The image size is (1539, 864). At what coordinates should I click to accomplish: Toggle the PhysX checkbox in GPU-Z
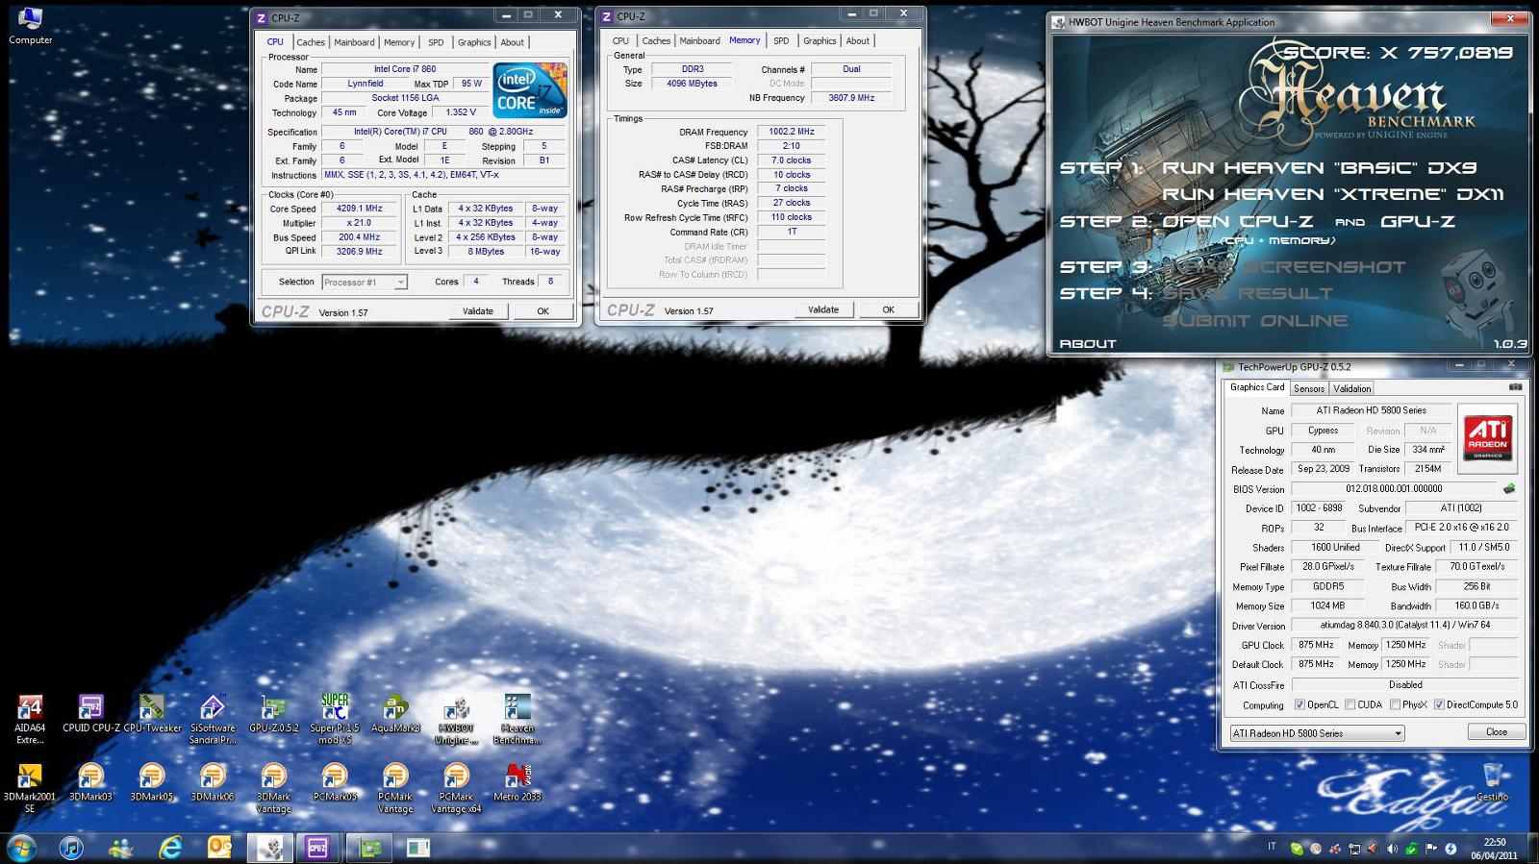click(1395, 704)
